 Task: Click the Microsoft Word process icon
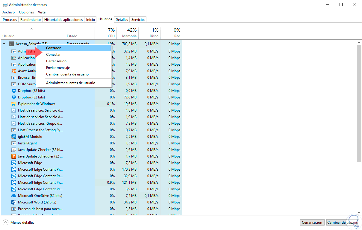click(13, 202)
